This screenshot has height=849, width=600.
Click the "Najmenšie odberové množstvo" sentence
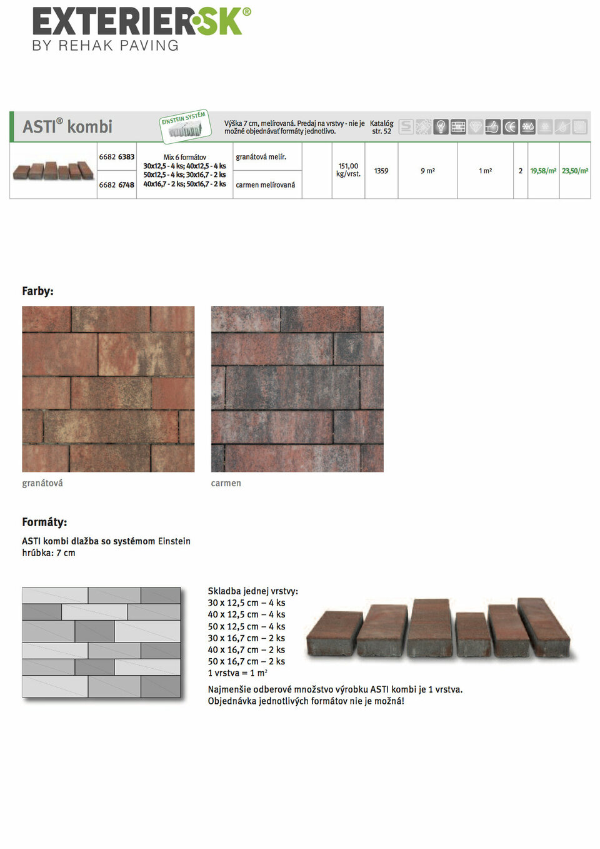(336, 689)
